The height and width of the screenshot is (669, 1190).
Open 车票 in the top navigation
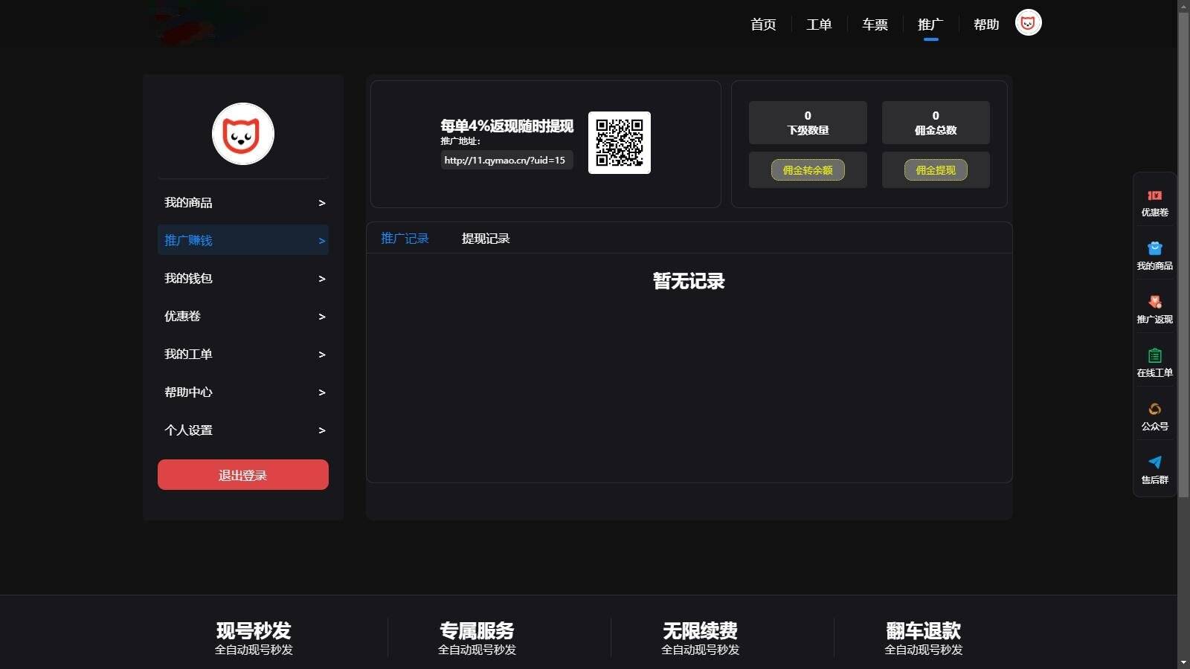[x=875, y=25]
